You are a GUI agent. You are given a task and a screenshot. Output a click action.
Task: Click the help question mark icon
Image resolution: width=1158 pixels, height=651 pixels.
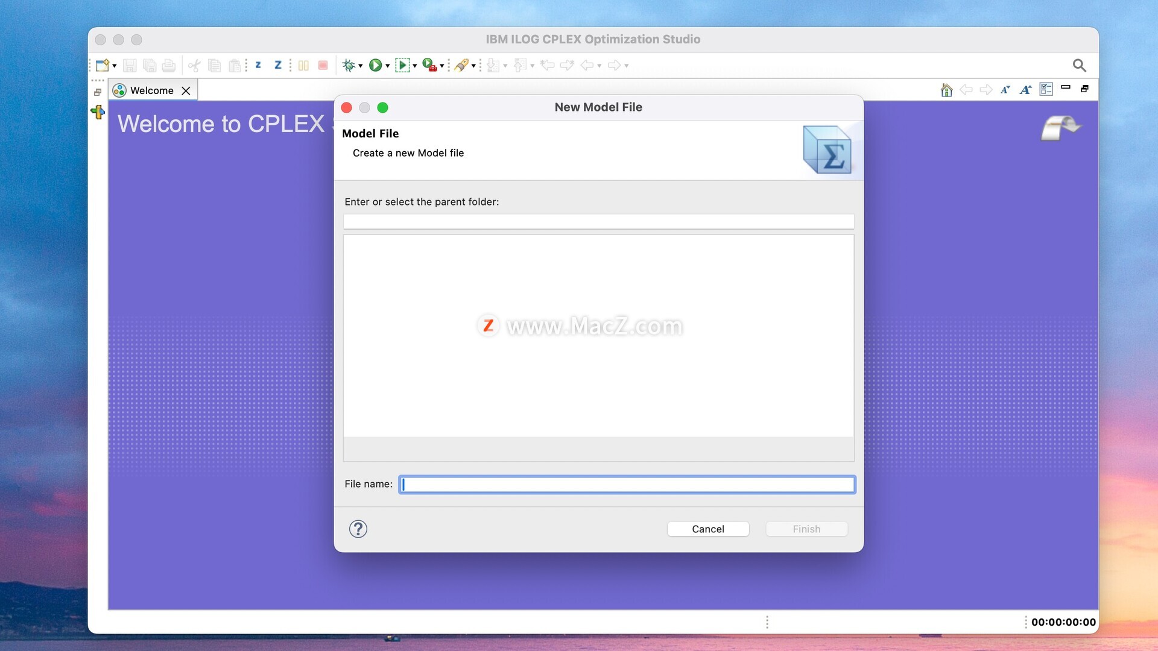pyautogui.click(x=358, y=529)
